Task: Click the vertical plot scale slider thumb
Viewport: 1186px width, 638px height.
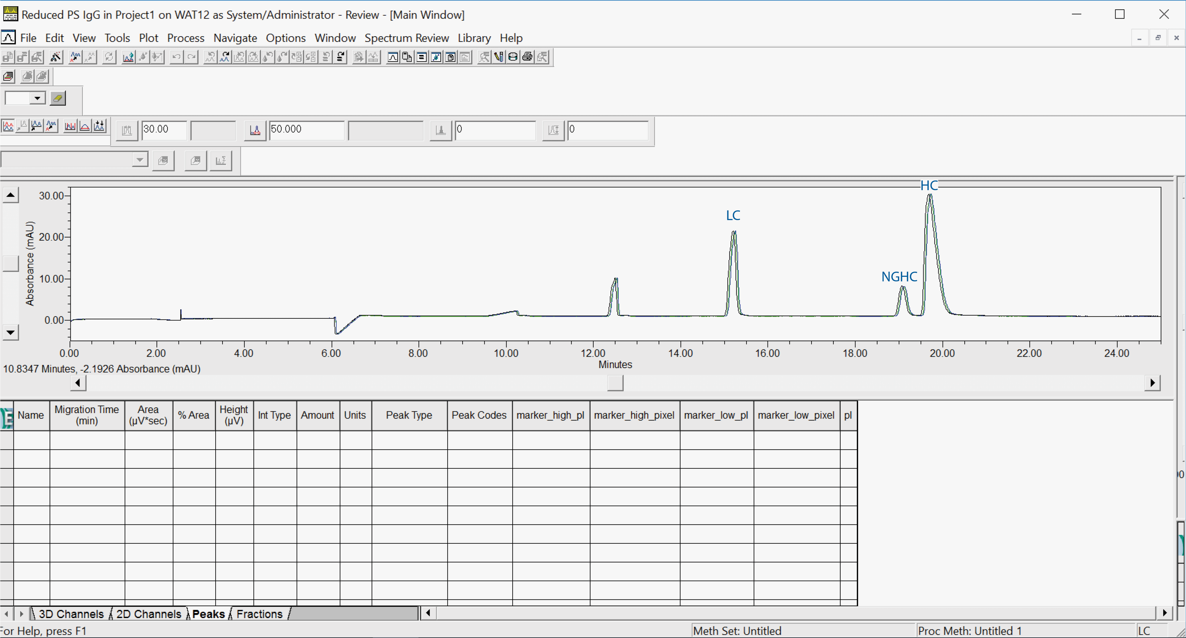Action: tap(11, 264)
